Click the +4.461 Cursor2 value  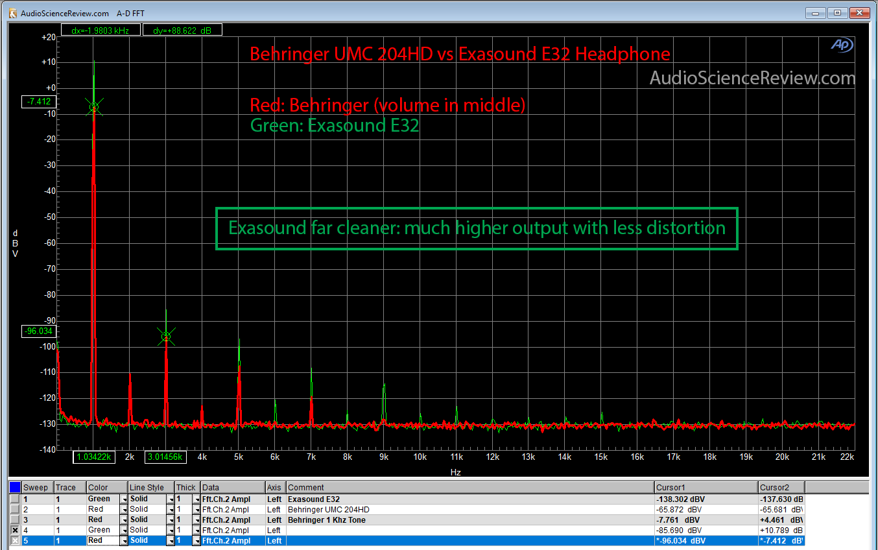coord(781,520)
